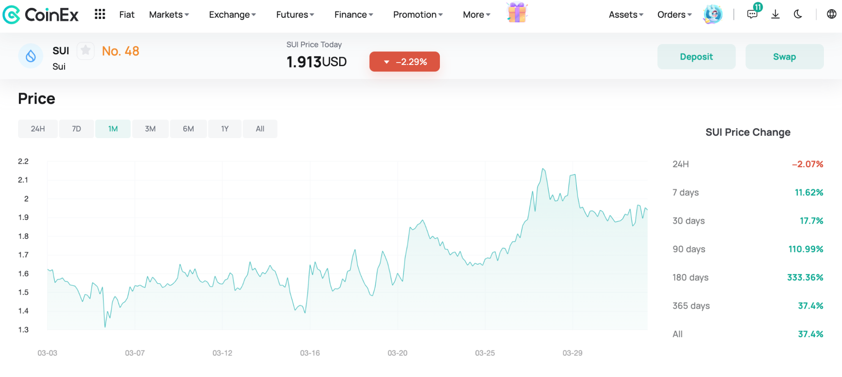The width and height of the screenshot is (842, 377).
Task: Click the 7 days 11.62% value
Action: tap(809, 192)
